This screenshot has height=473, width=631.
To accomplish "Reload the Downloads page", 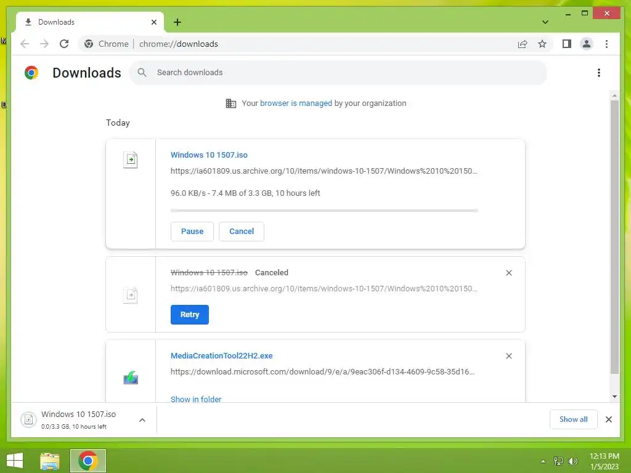I will 64,44.
